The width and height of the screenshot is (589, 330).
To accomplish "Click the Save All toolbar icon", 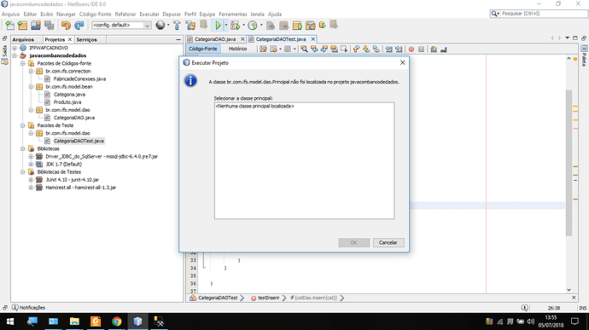I will (49, 25).
